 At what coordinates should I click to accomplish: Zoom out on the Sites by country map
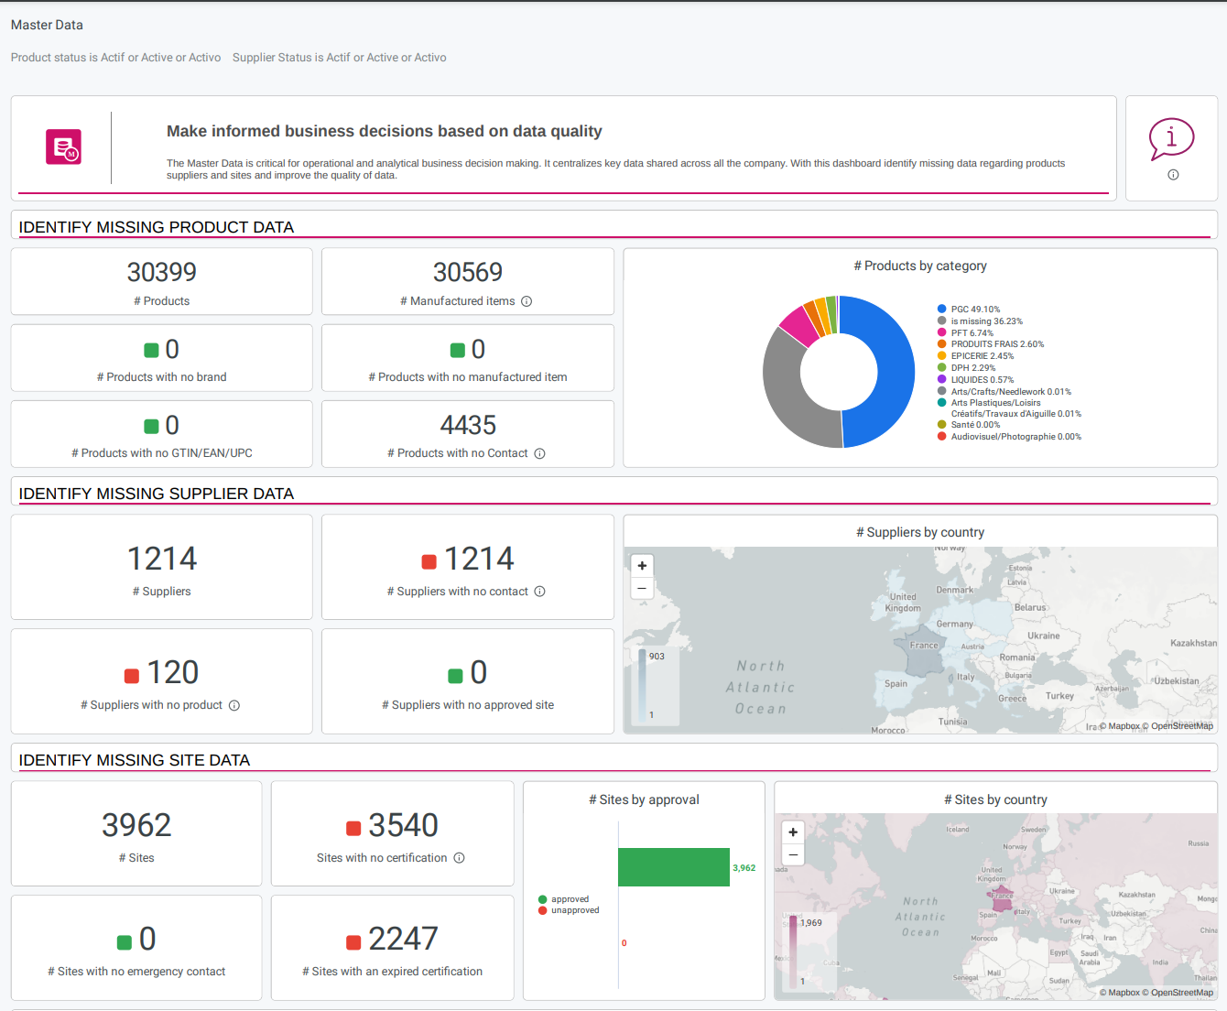point(792,854)
